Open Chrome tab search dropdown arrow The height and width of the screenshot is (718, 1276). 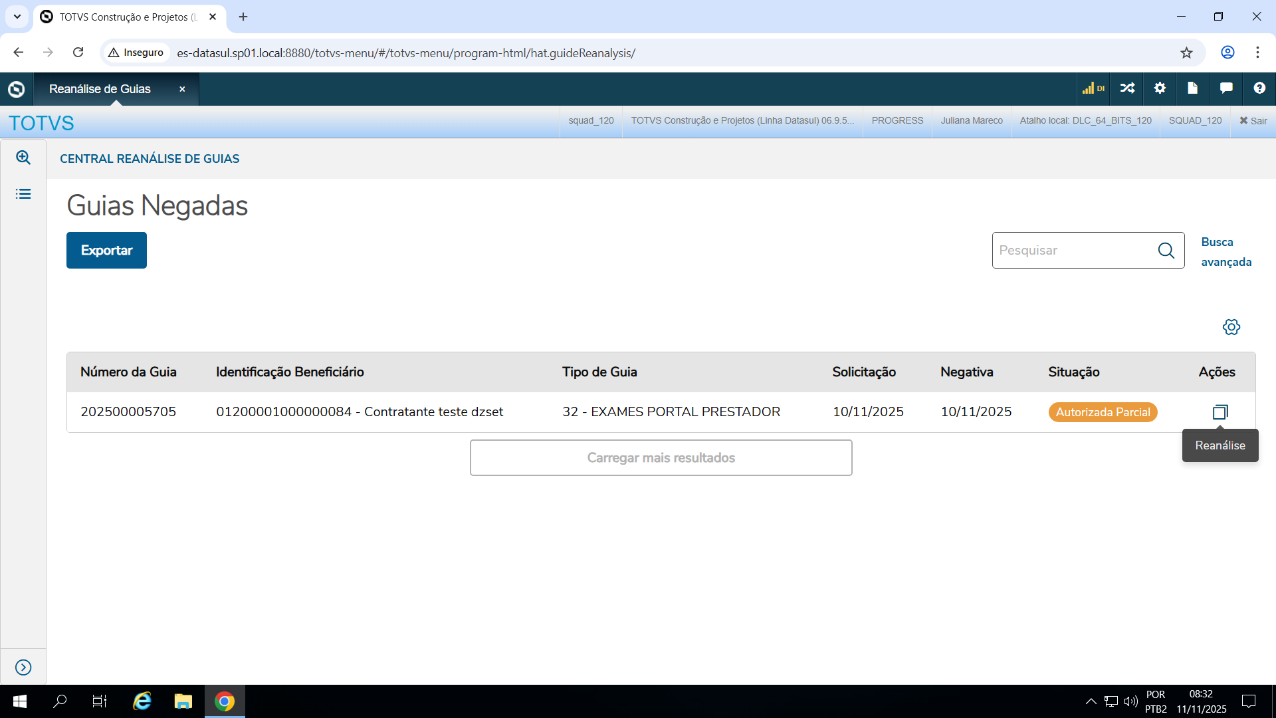click(17, 17)
